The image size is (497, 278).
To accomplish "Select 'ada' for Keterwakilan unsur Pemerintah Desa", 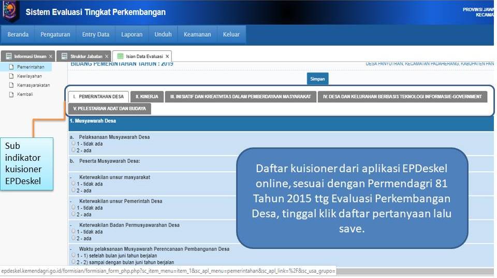I will point(73,214).
